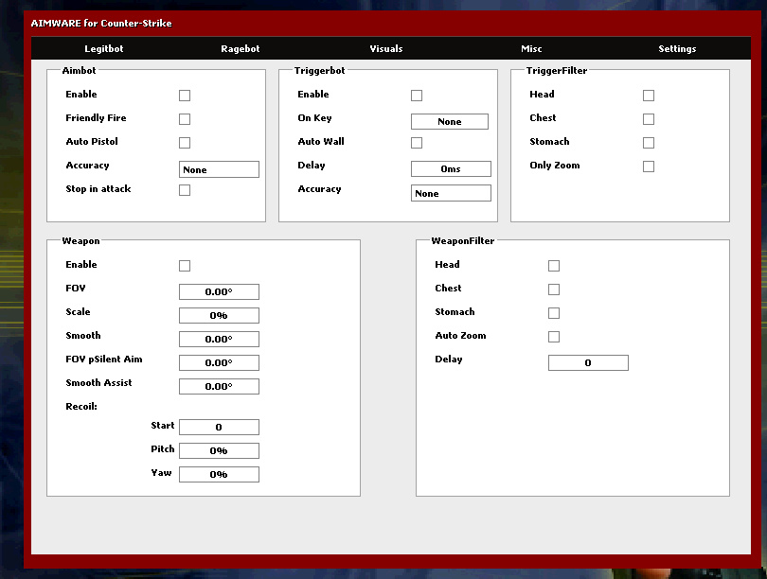The height and width of the screenshot is (579, 767).
Task: Click the Weapon FOV value control
Action: tap(219, 291)
